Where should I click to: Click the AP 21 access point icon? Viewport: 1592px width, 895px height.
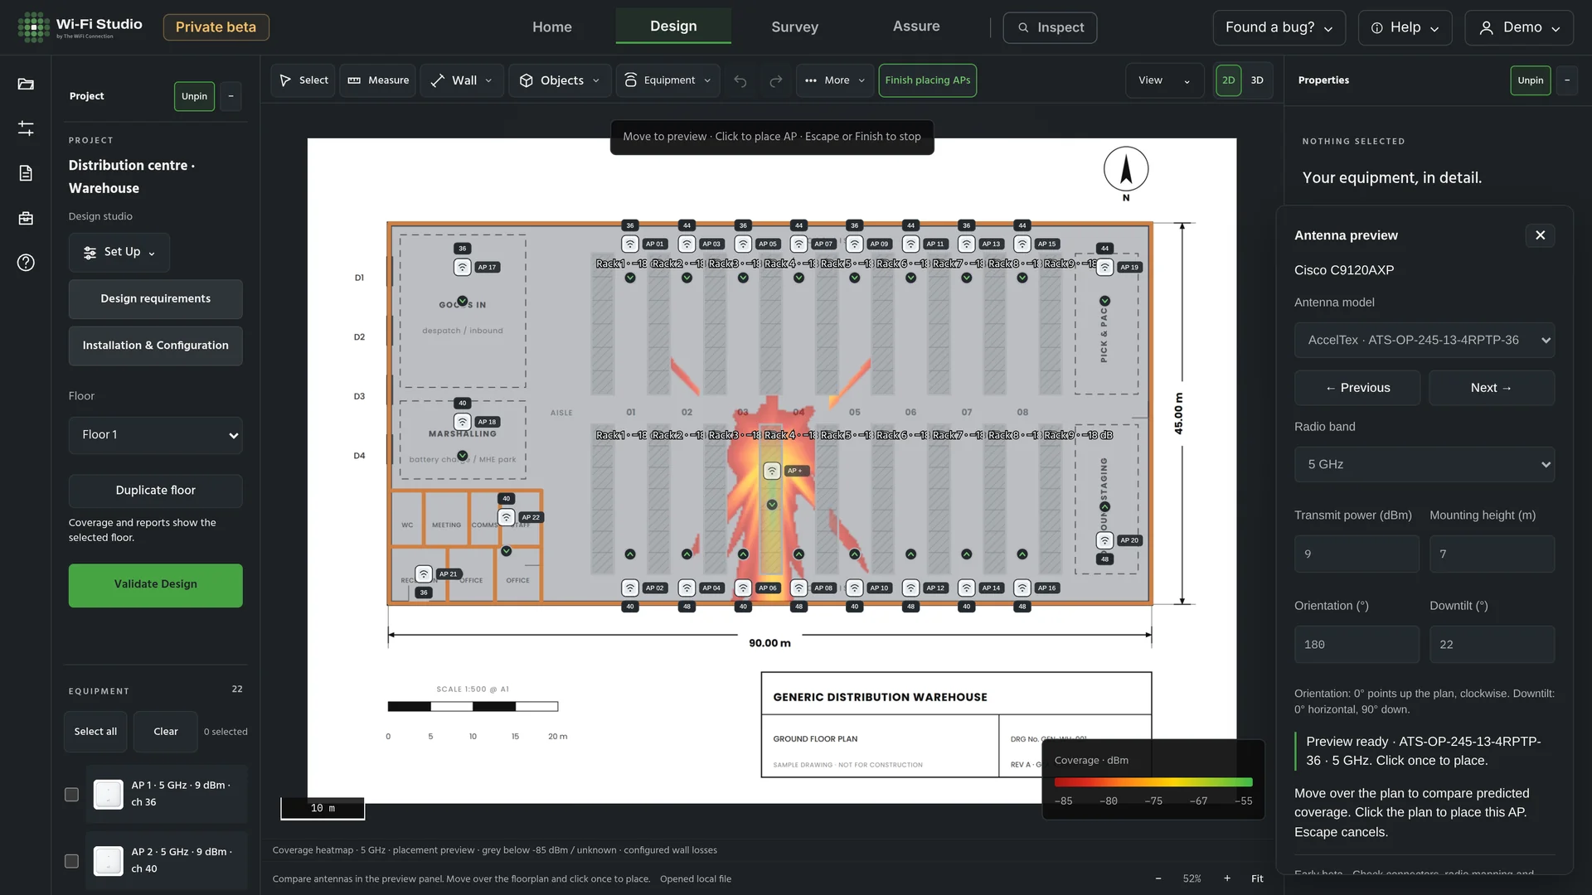pos(424,573)
